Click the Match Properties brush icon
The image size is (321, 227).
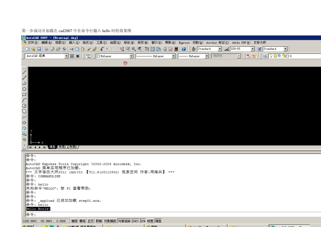point(89,49)
